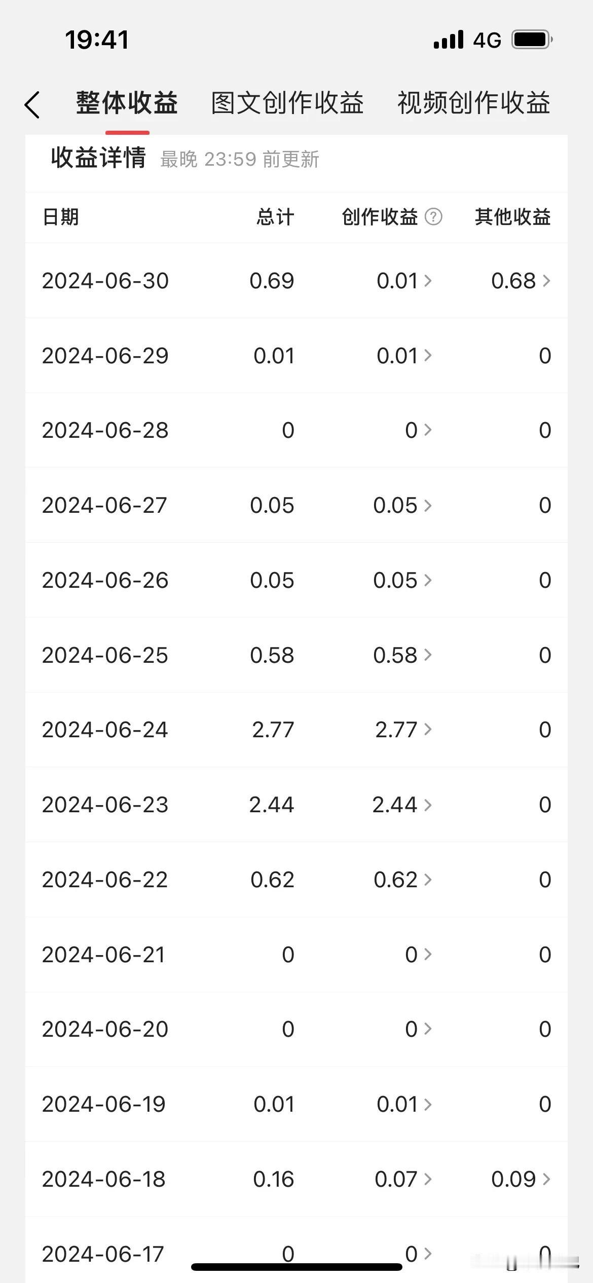The height and width of the screenshot is (1283, 593).
Task: Open 其他收益 0.09 details for 2024-06-18
Action: pos(521,1179)
